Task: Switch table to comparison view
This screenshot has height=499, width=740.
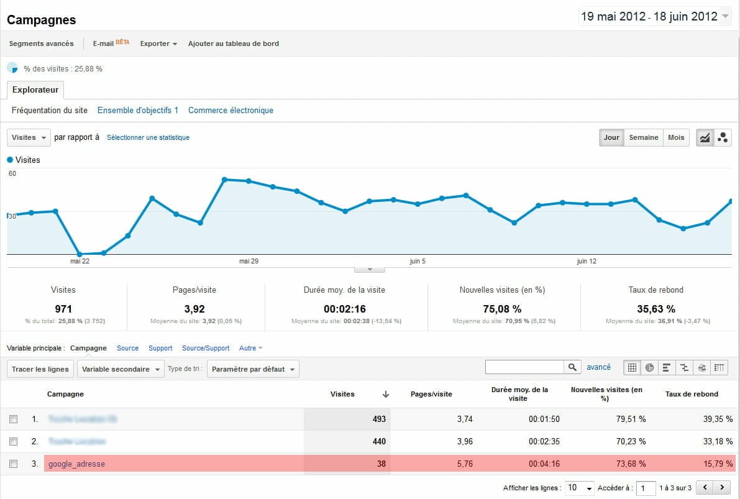Action: [x=684, y=368]
